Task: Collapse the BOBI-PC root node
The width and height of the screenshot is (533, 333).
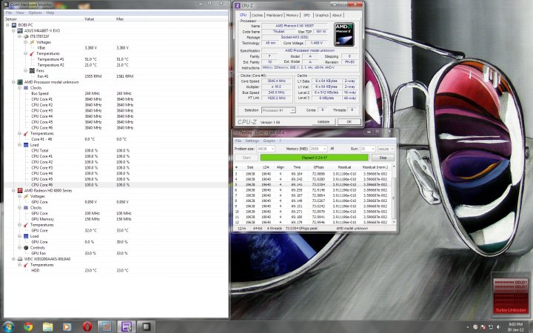Action: pyautogui.click(x=7, y=25)
